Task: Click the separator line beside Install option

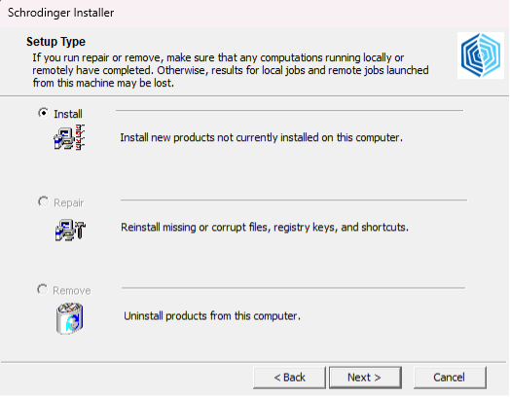Action: tap(289, 111)
